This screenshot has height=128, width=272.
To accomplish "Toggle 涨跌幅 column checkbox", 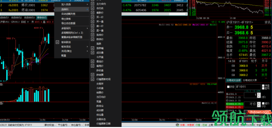I will click(93, 48).
